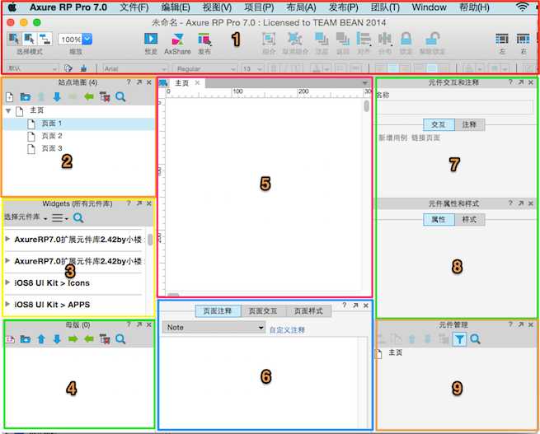Click the 预览 preview play icon

pyautogui.click(x=151, y=39)
